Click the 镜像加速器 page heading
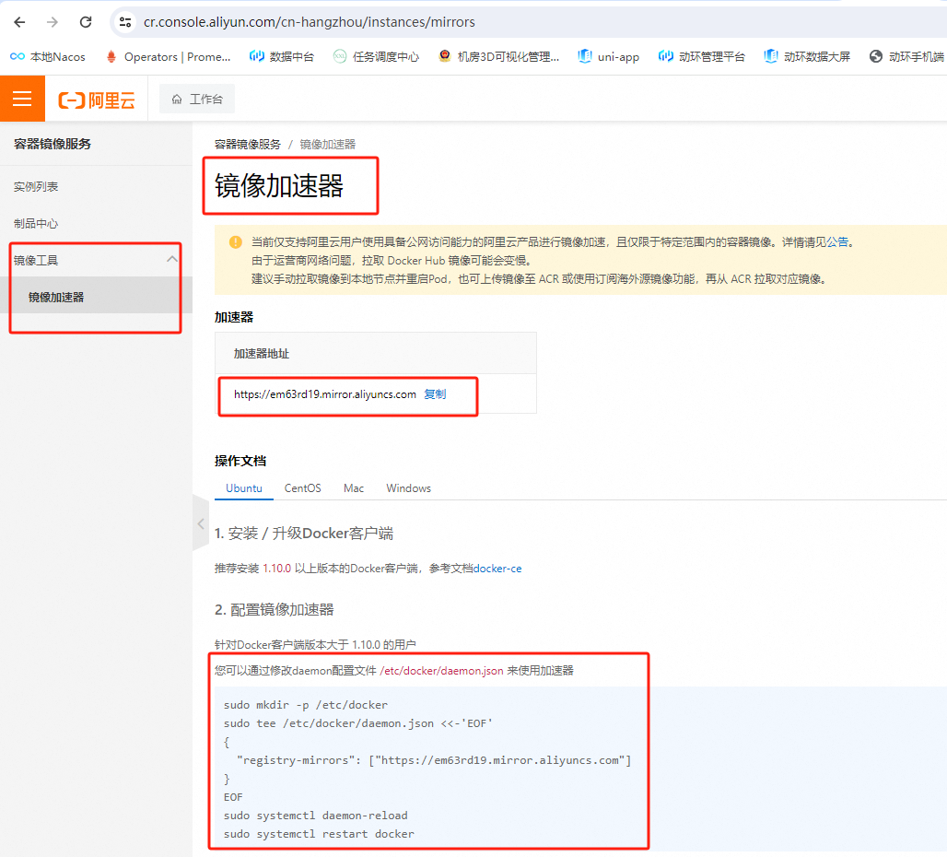 pos(279,185)
